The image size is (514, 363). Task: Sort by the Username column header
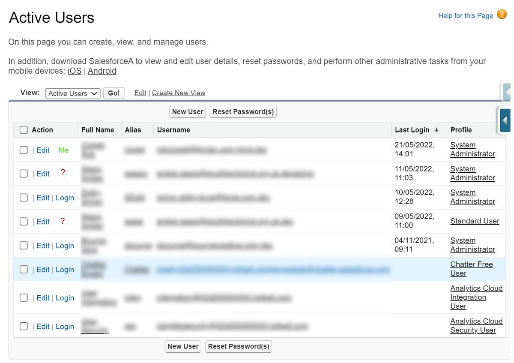coord(173,130)
